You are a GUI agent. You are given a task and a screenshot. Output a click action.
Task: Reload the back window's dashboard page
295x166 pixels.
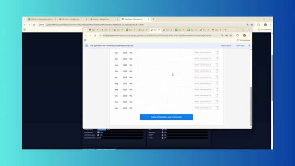point(34,25)
